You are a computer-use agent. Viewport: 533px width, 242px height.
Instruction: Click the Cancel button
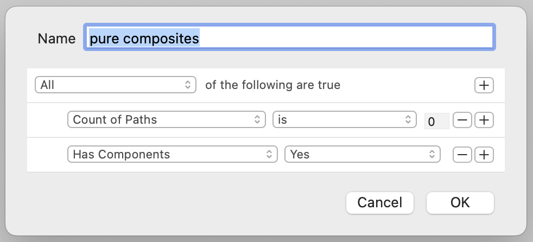click(380, 203)
